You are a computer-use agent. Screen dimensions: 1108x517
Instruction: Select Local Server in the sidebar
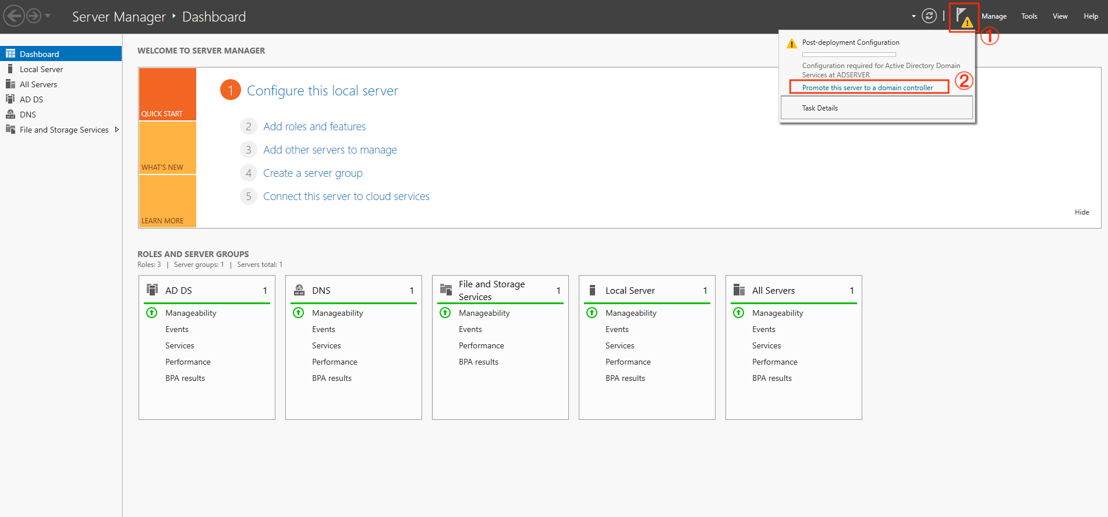pos(61,69)
